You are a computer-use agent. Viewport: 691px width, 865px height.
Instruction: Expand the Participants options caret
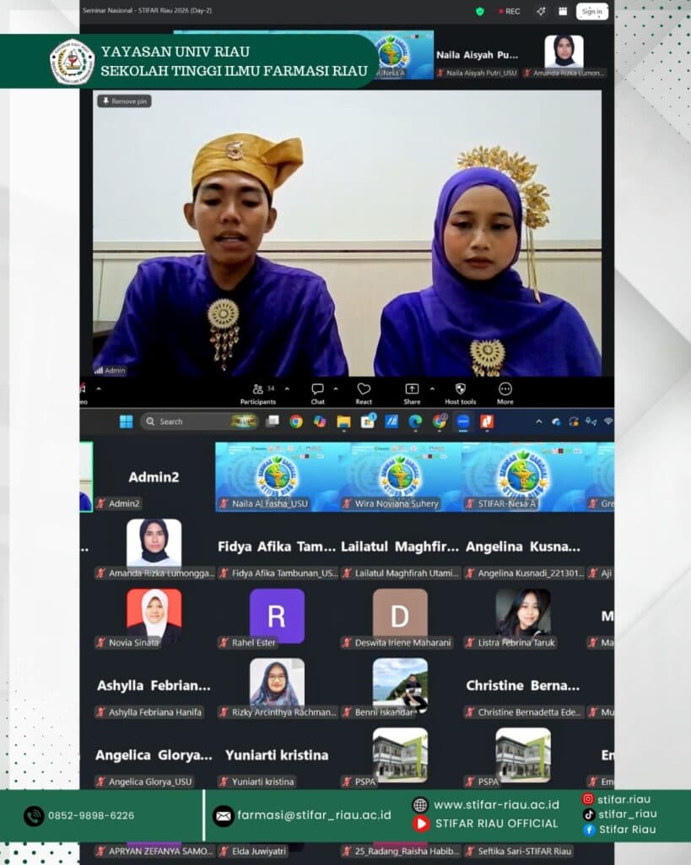click(287, 389)
